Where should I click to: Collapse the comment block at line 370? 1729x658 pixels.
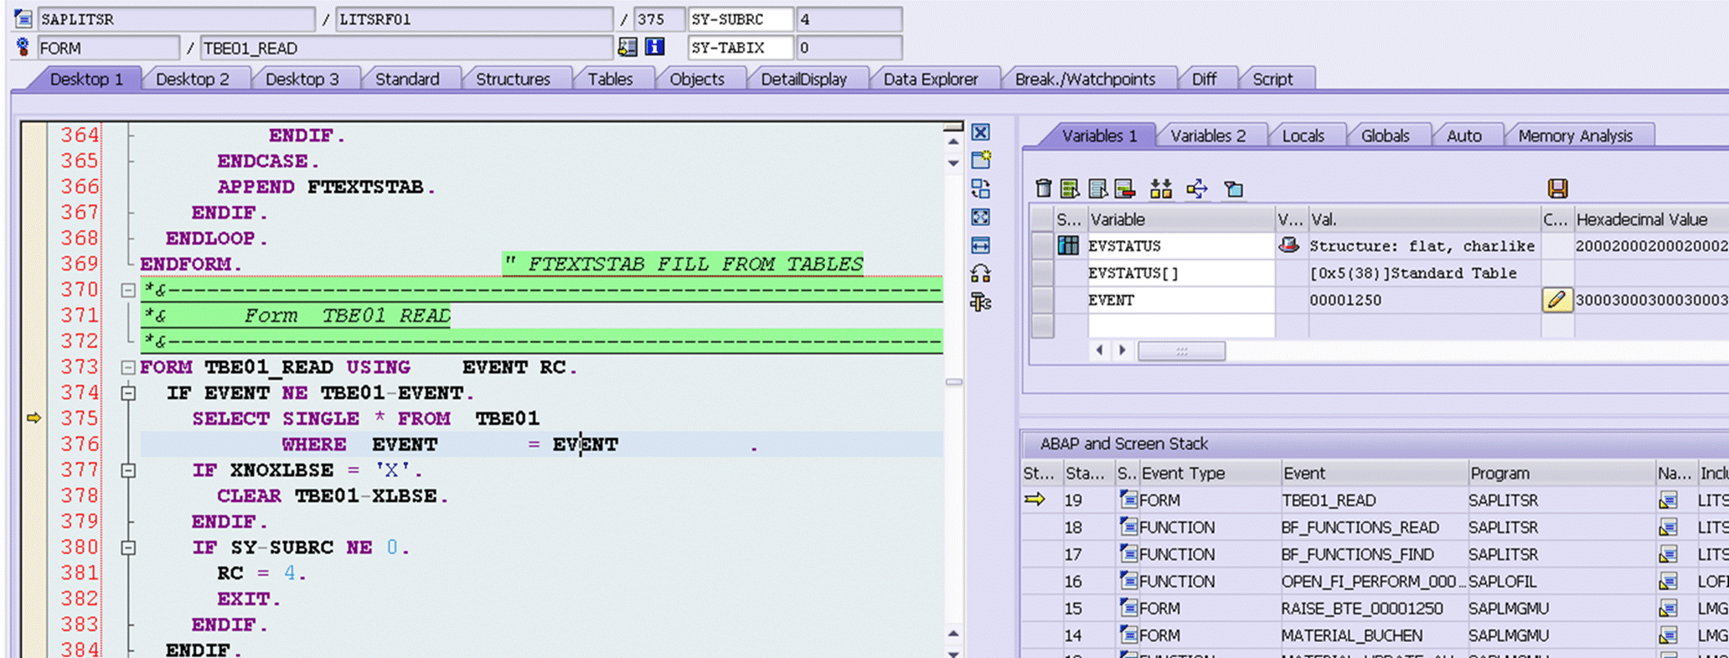coord(128,290)
